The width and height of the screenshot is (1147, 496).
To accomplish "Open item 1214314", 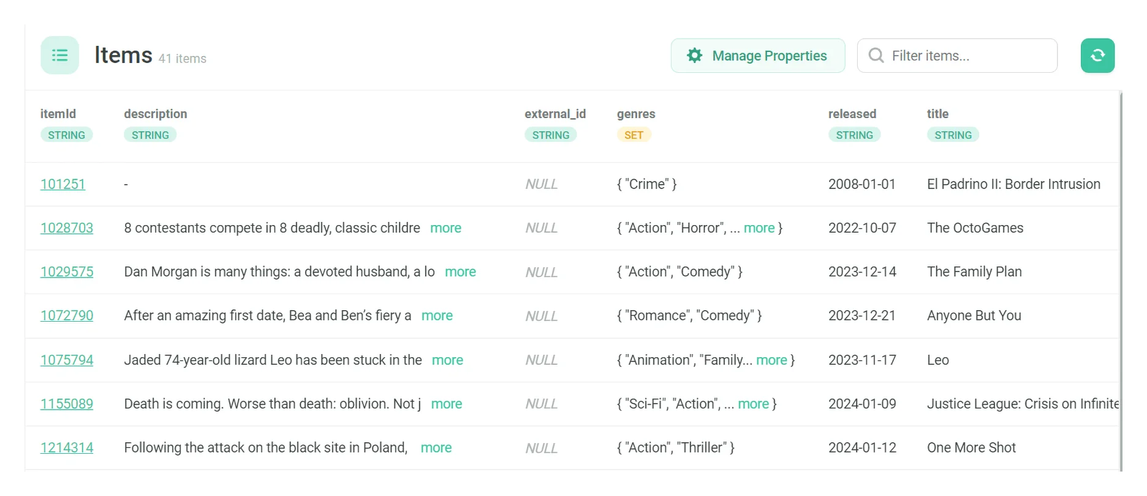I will (67, 448).
